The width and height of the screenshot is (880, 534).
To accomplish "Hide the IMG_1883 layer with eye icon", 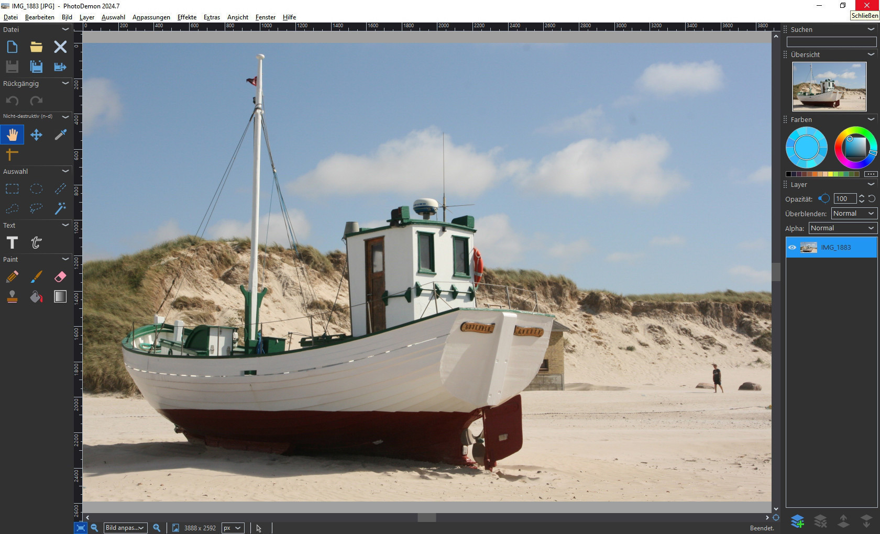I will pyautogui.click(x=792, y=248).
